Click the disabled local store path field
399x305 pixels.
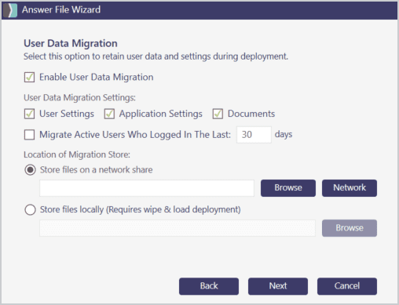tap(178, 228)
